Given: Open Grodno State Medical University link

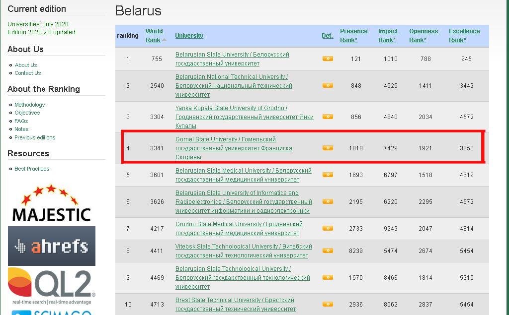Looking at the screenshot, I should point(239,229).
